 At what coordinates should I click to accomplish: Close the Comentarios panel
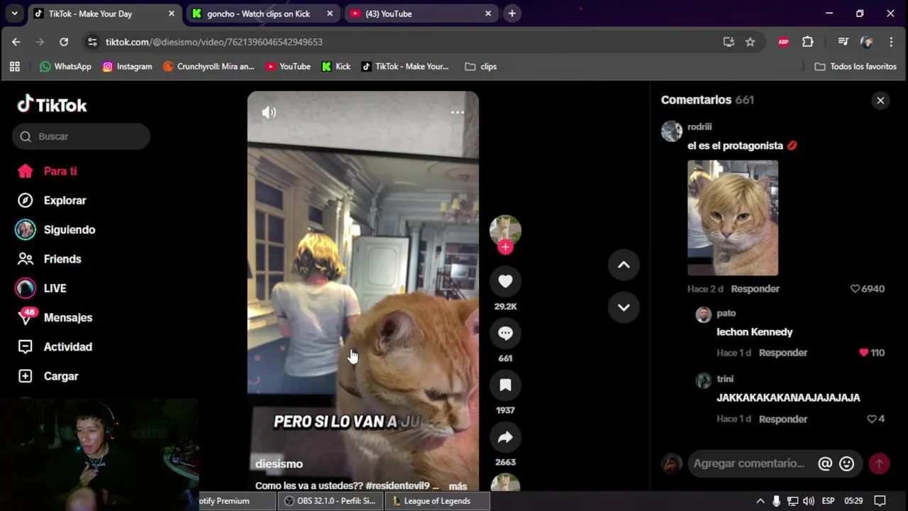[880, 100]
